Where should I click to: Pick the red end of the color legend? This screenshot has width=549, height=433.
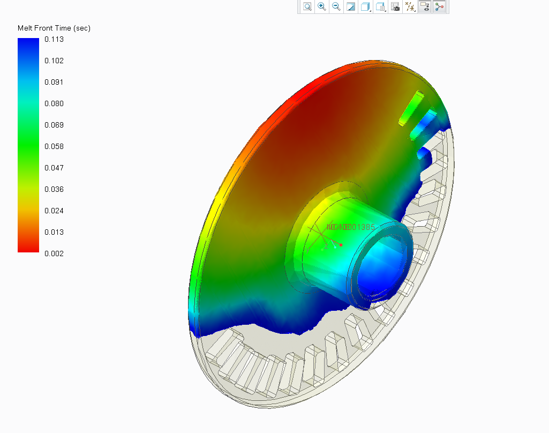click(x=28, y=245)
